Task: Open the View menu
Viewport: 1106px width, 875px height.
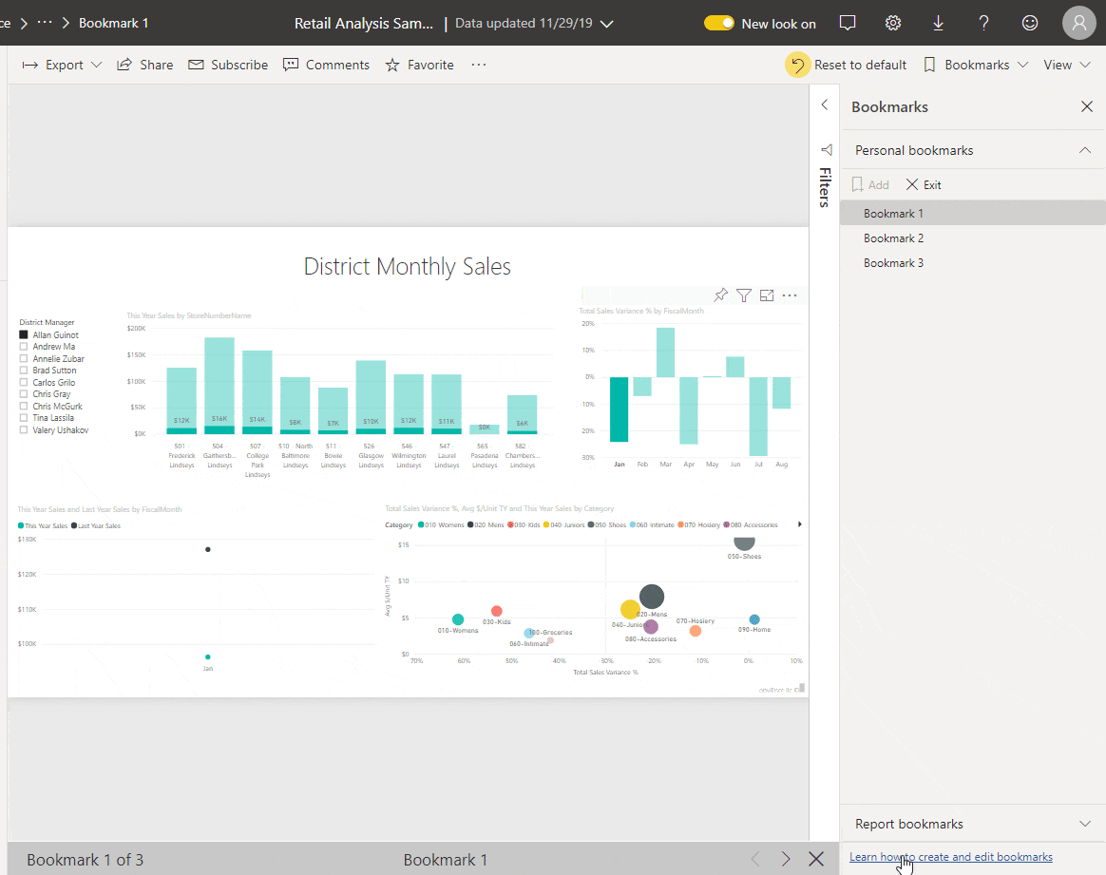Action: pyautogui.click(x=1066, y=64)
